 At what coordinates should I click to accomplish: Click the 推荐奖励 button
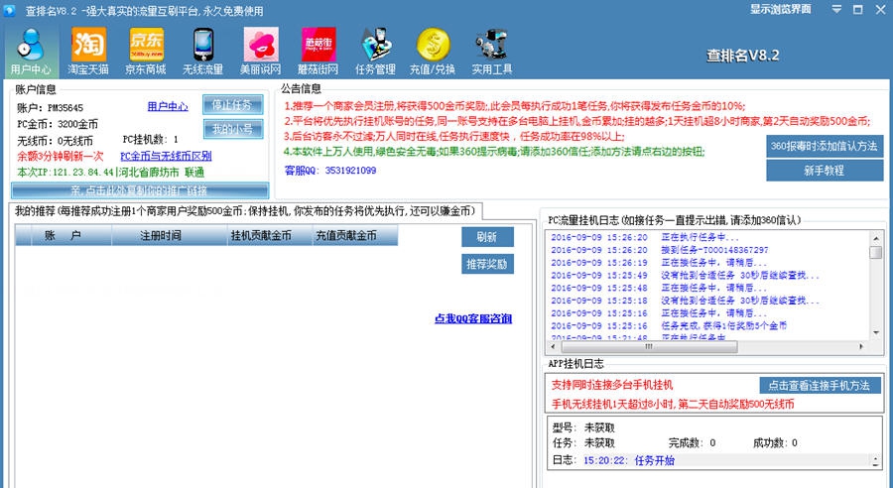(x=487, y=264)
